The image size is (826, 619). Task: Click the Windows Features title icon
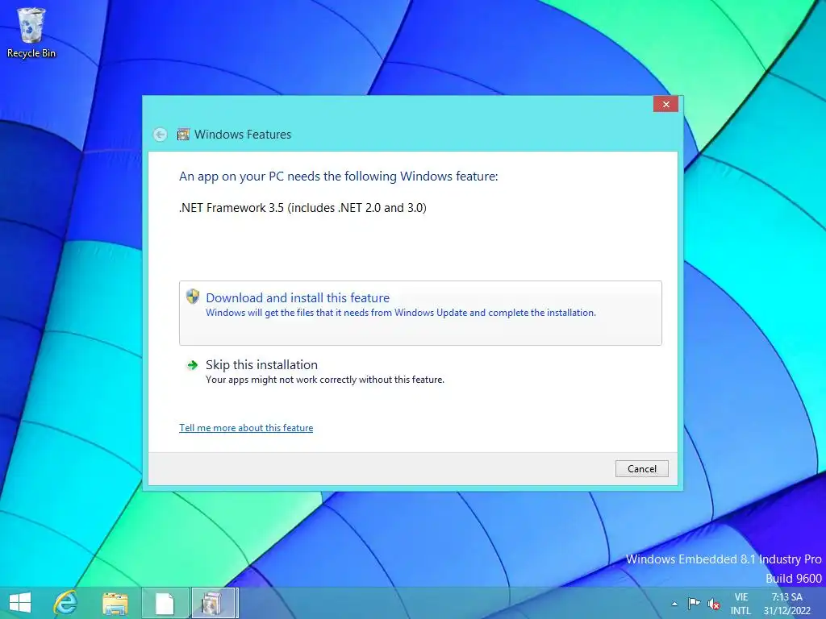point(183,135)
